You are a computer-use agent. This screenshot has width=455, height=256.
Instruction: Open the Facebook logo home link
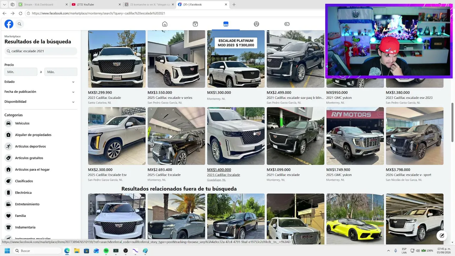[9, 24]
